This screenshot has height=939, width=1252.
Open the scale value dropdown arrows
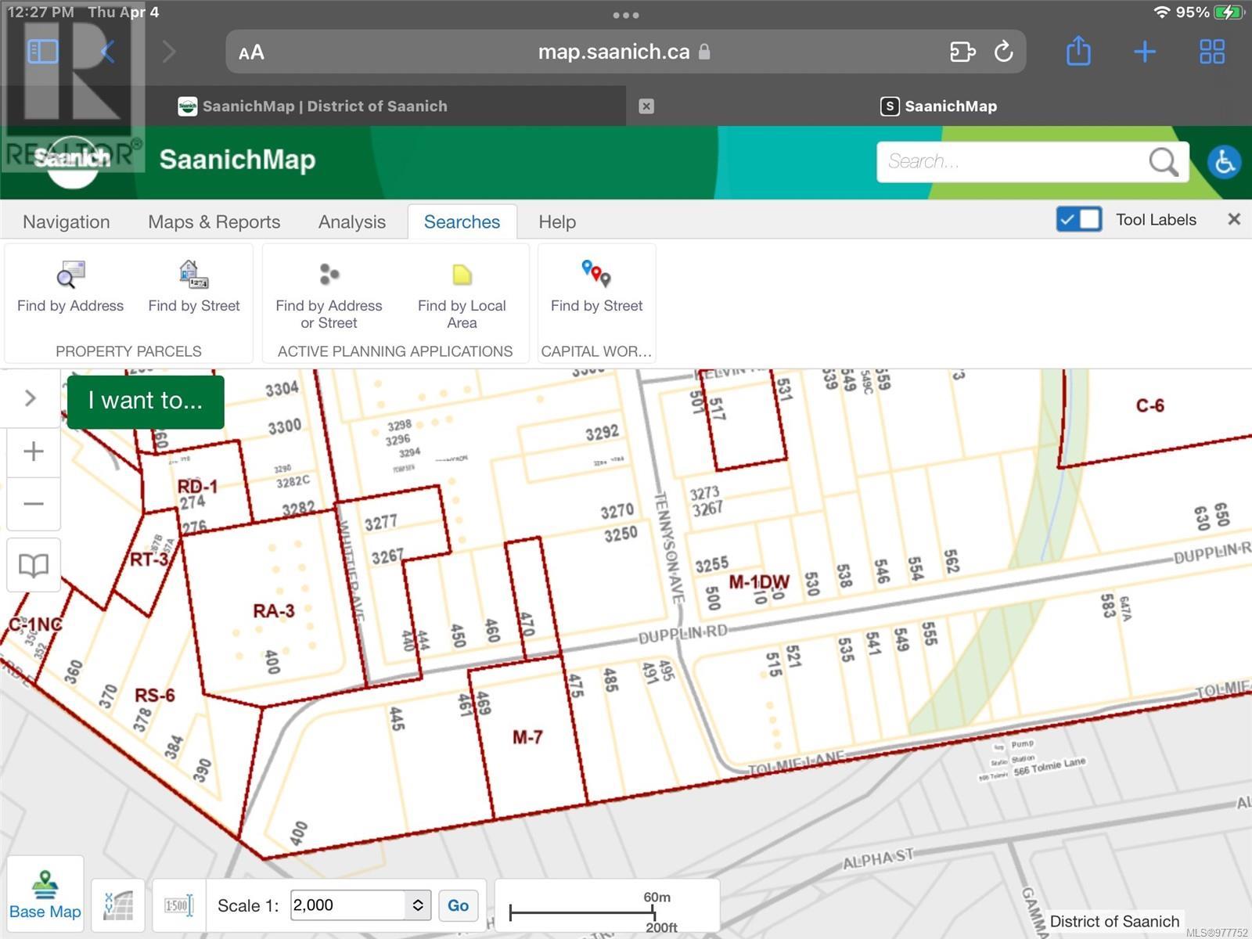point(418,905)
